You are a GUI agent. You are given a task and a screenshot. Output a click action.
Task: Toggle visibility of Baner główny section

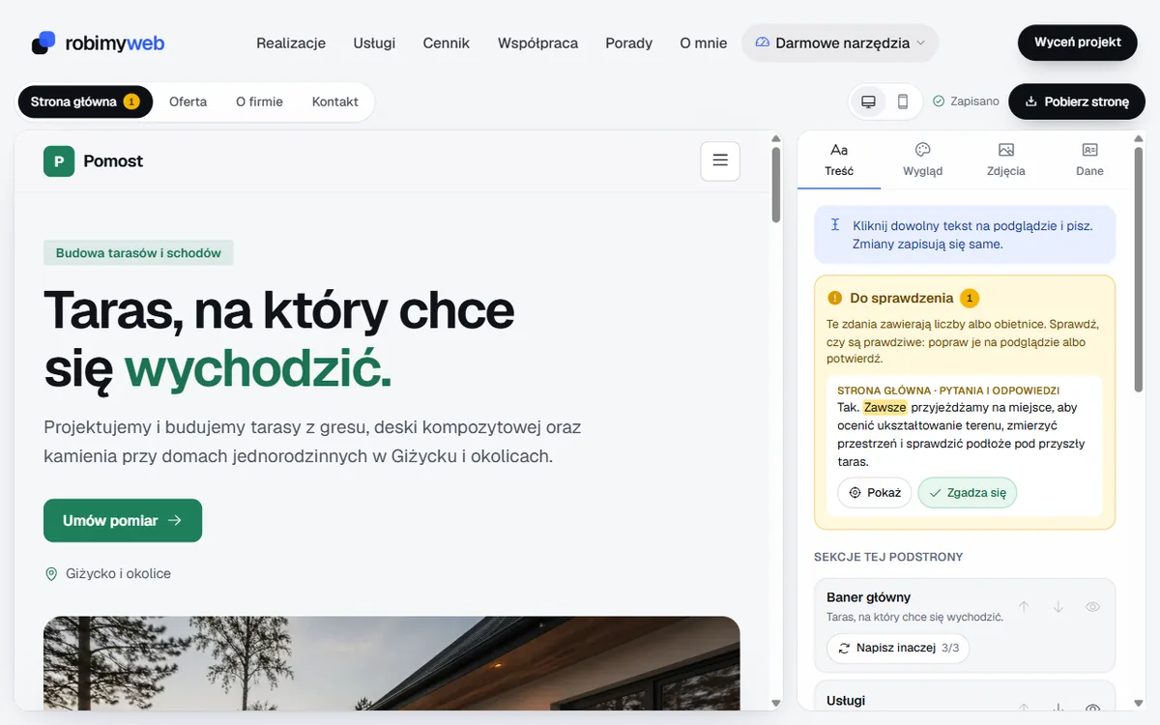tap(1093, 607)
